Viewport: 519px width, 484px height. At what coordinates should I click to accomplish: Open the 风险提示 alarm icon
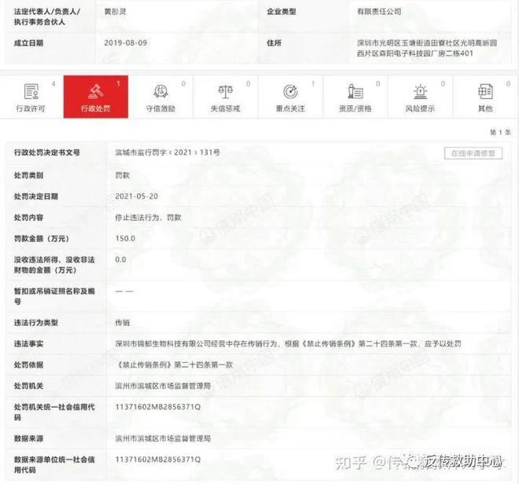420,92
